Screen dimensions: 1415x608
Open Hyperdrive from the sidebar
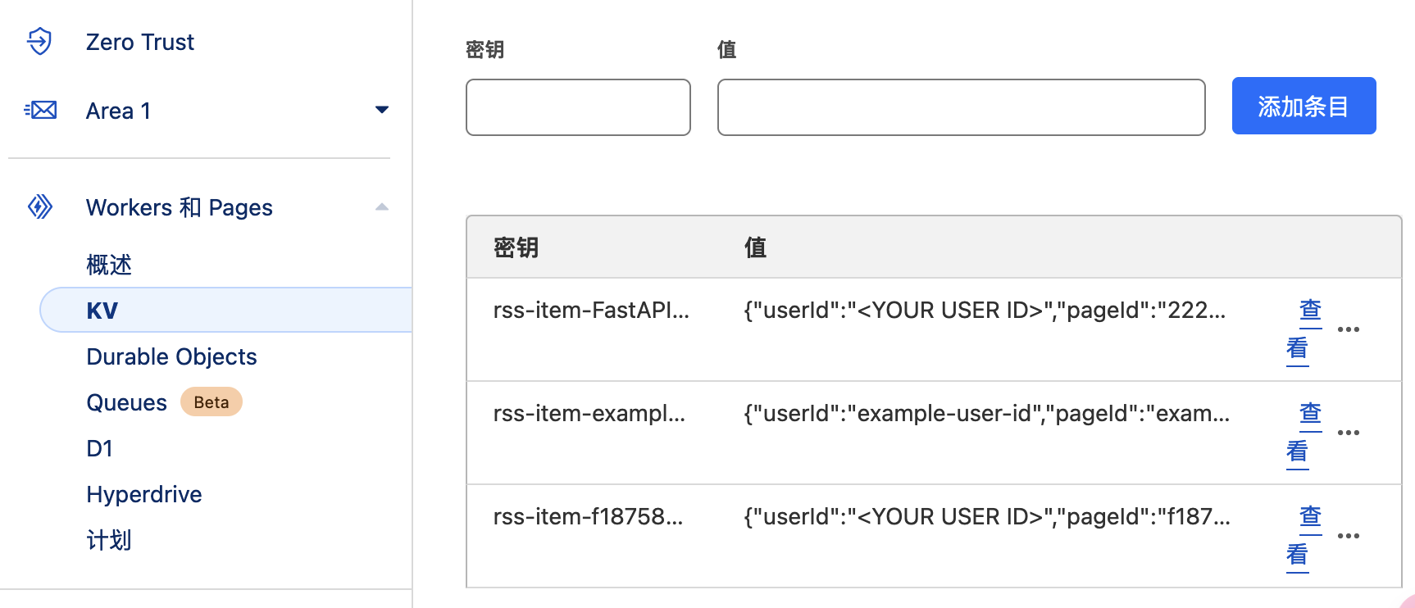pos(144,494)
